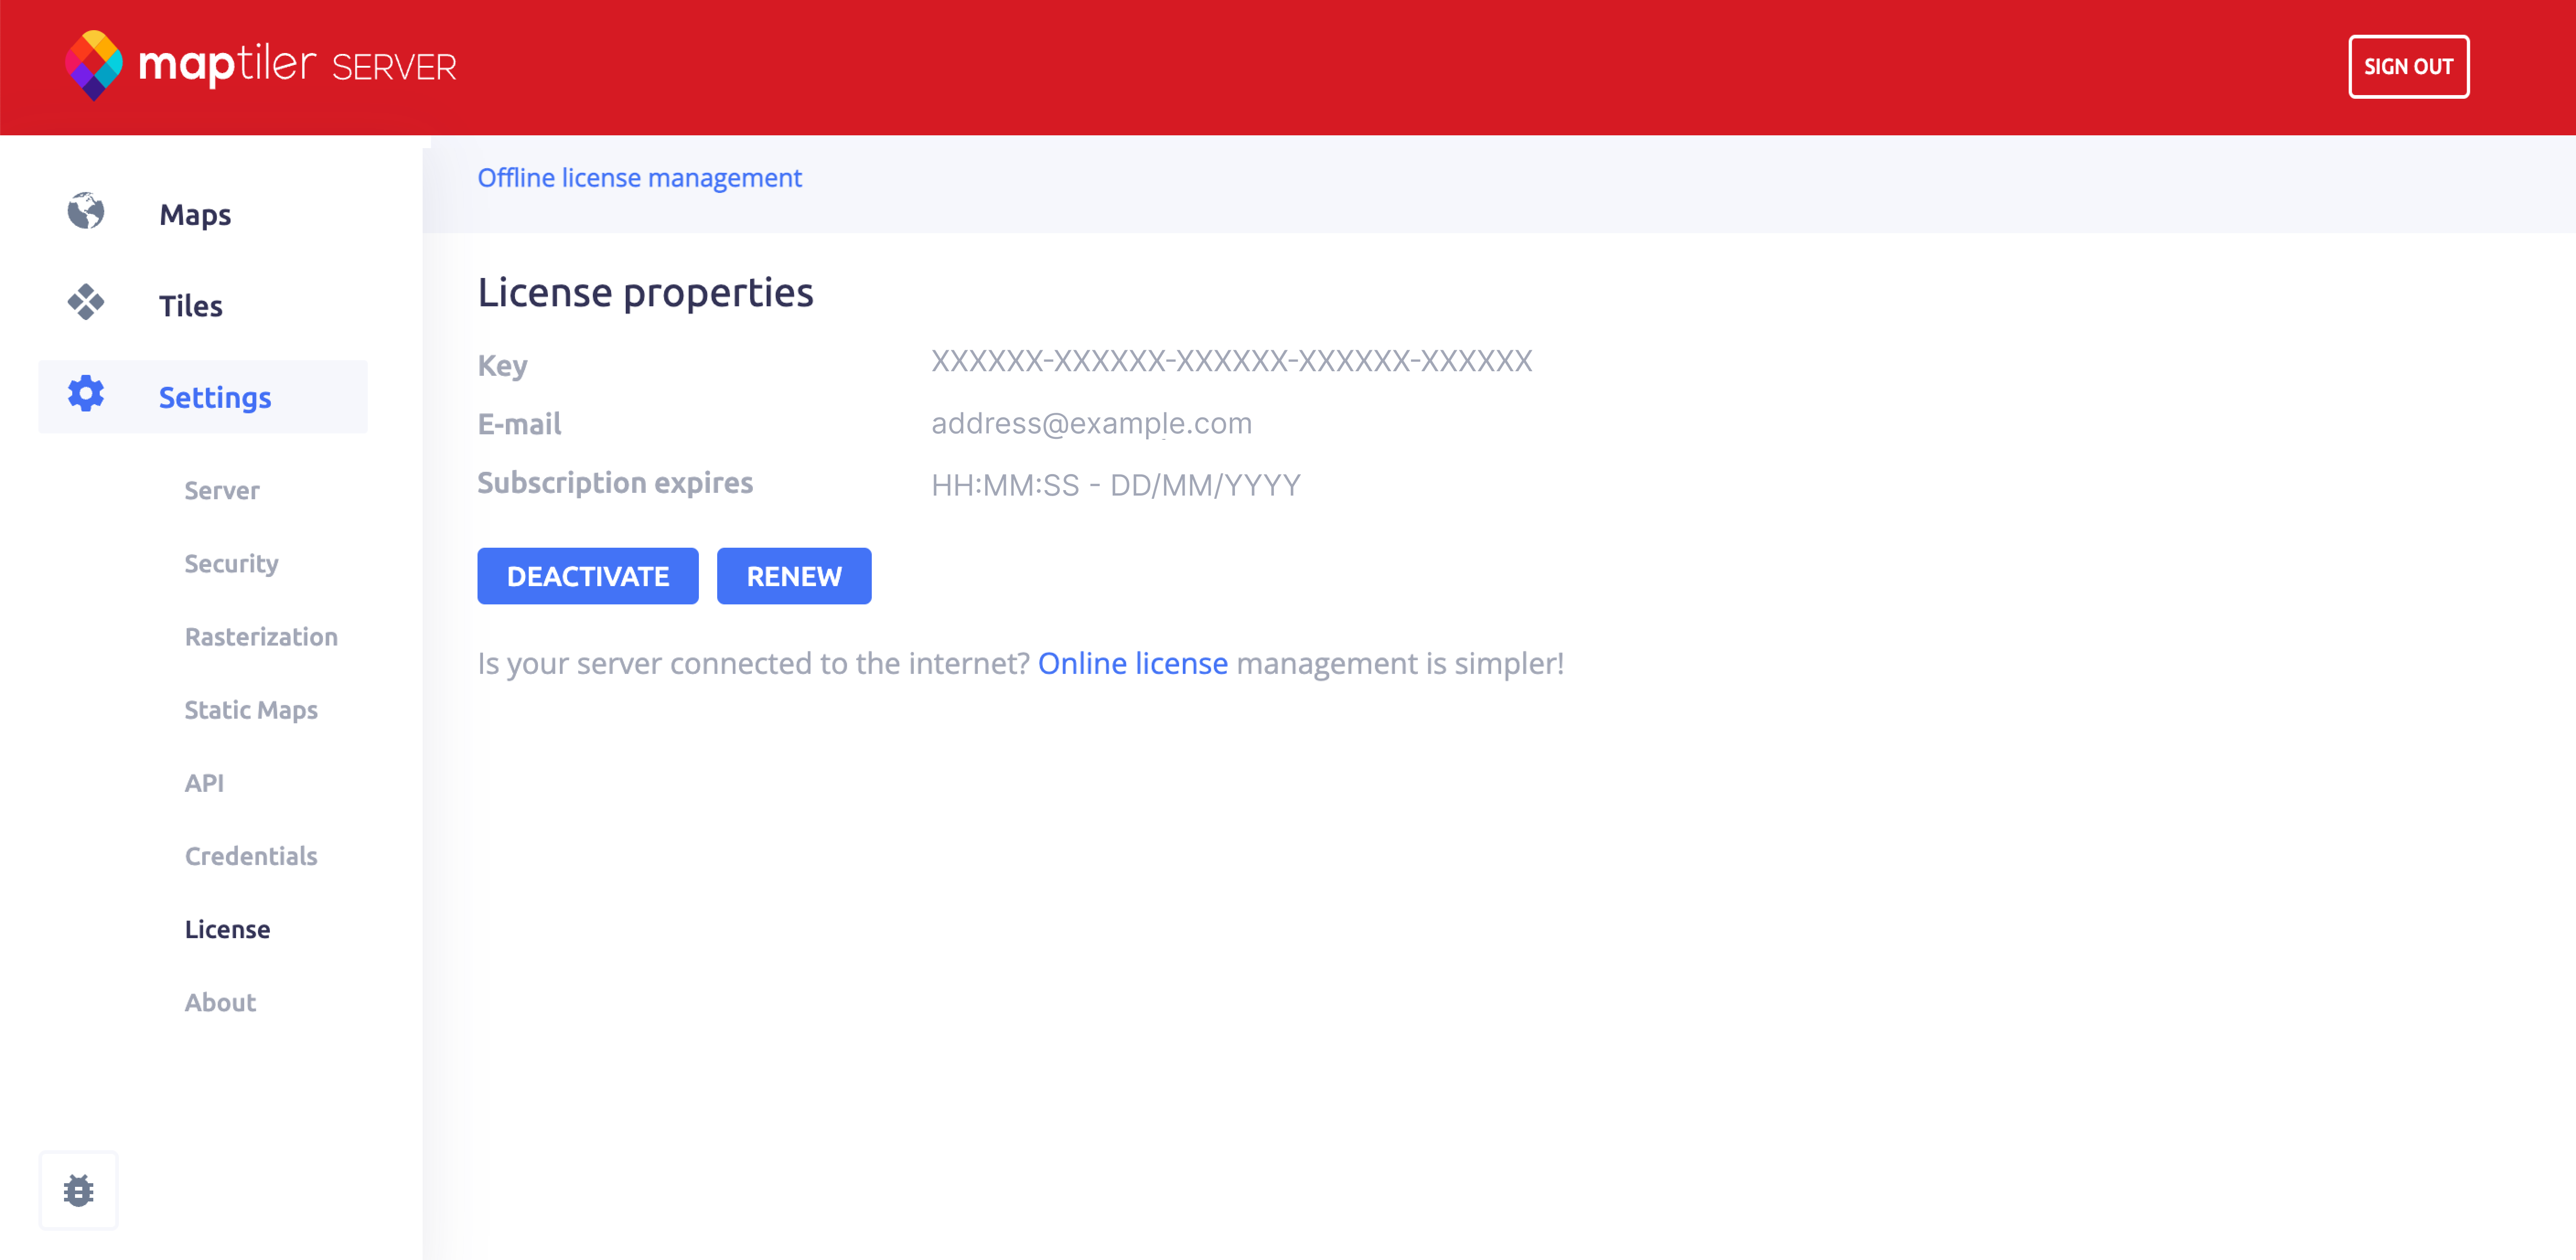Navigate to Security settings
The image size is (2576, 1260).
(231, 564)
